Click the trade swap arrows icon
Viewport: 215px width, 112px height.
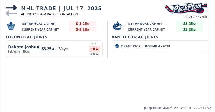[11, 10]
